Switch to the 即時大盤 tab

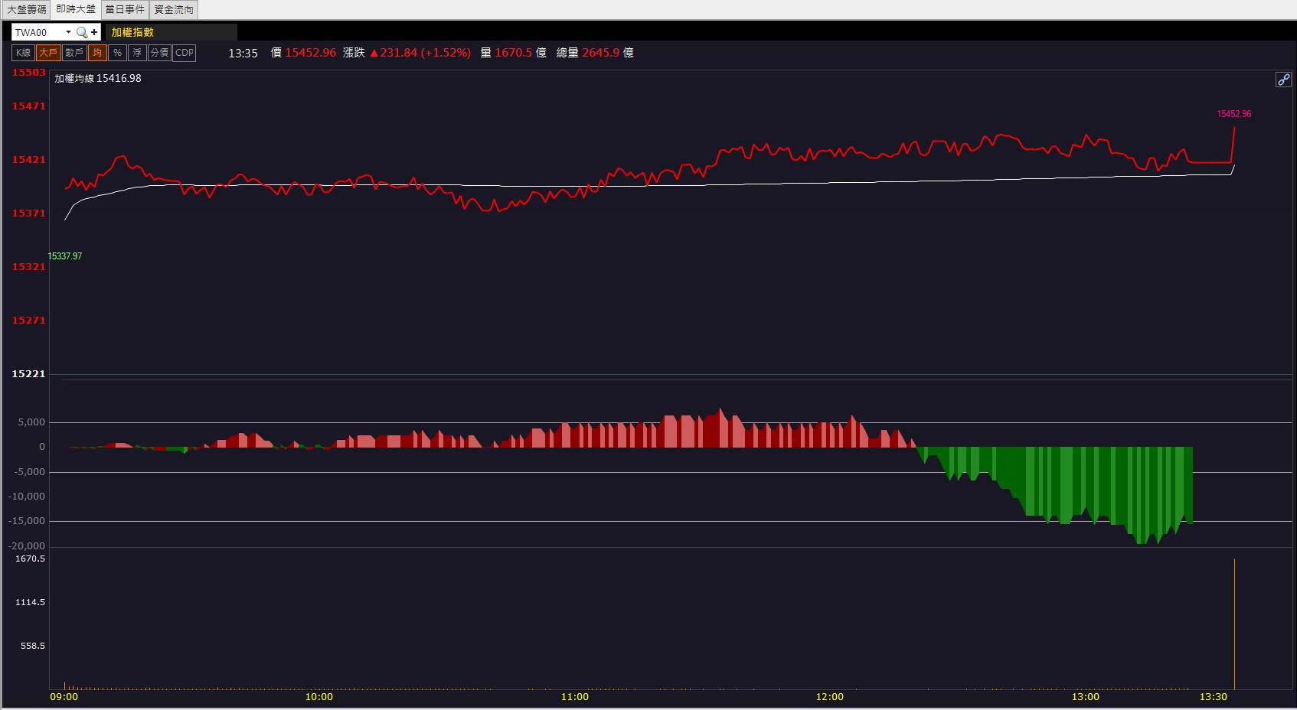click(76, 10)
